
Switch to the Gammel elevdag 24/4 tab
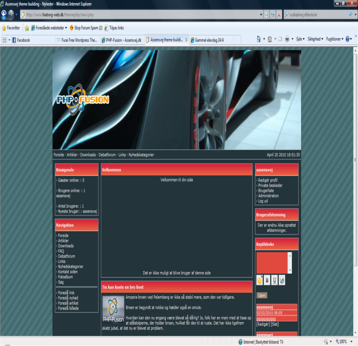[211, 40]
